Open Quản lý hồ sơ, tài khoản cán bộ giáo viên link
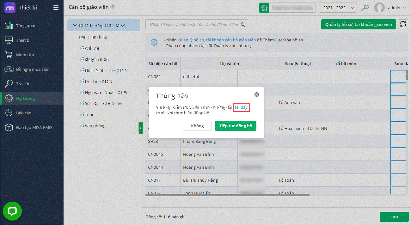Image resolution: width=411 pixels, height=225 pixels. pyautogui.click(x=217, y=40)
